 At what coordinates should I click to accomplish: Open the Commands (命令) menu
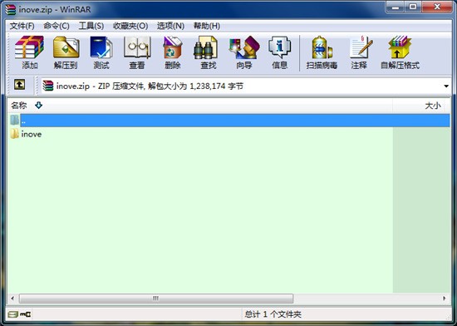pyautogui.click(x=57, y=26)
